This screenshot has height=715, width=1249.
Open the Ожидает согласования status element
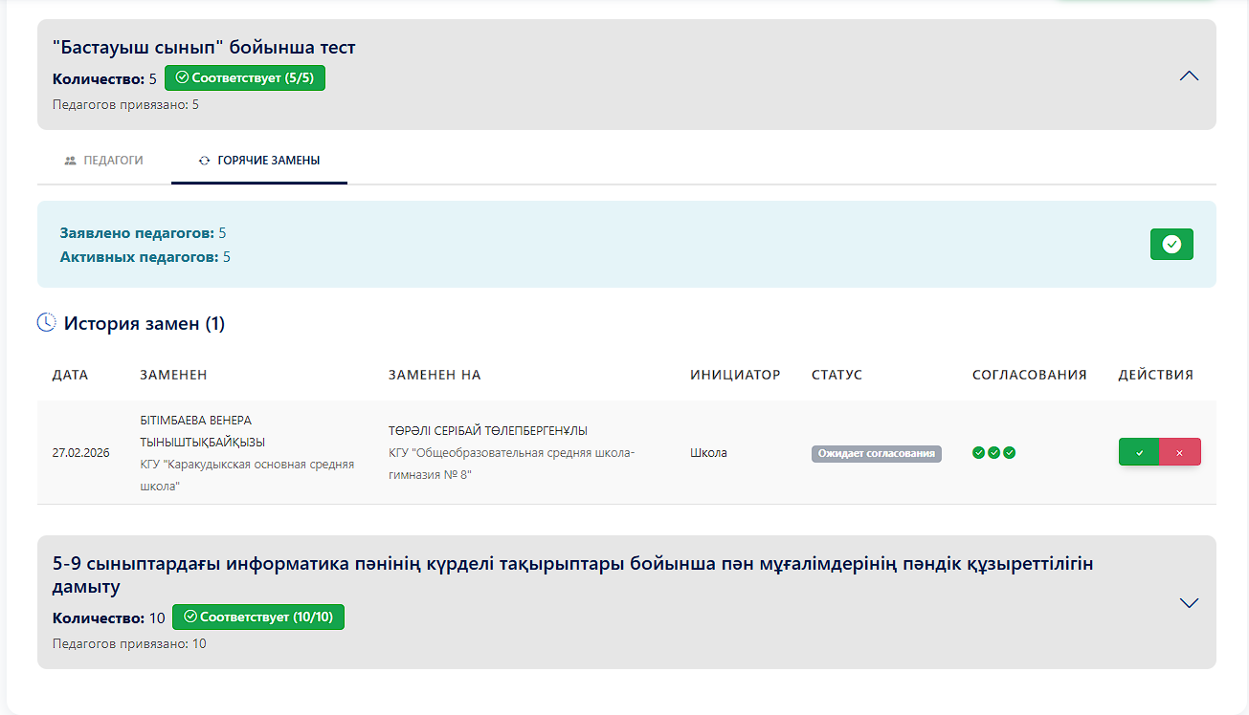875,452
